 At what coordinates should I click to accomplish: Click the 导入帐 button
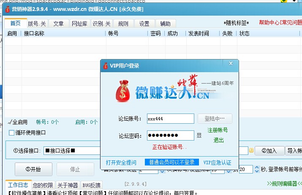(x=294, y=151)
